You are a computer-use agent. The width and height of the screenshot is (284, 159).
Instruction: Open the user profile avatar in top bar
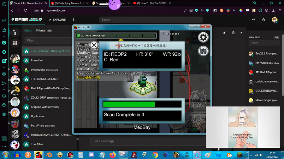(x=275, y=20)
